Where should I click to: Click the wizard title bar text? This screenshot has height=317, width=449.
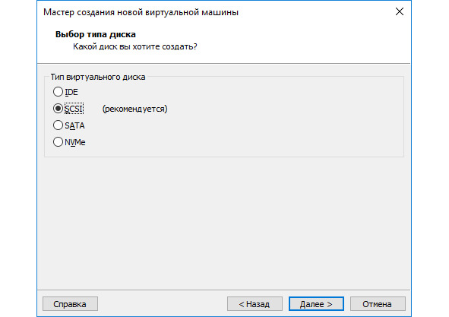click(x=141, y=12)
